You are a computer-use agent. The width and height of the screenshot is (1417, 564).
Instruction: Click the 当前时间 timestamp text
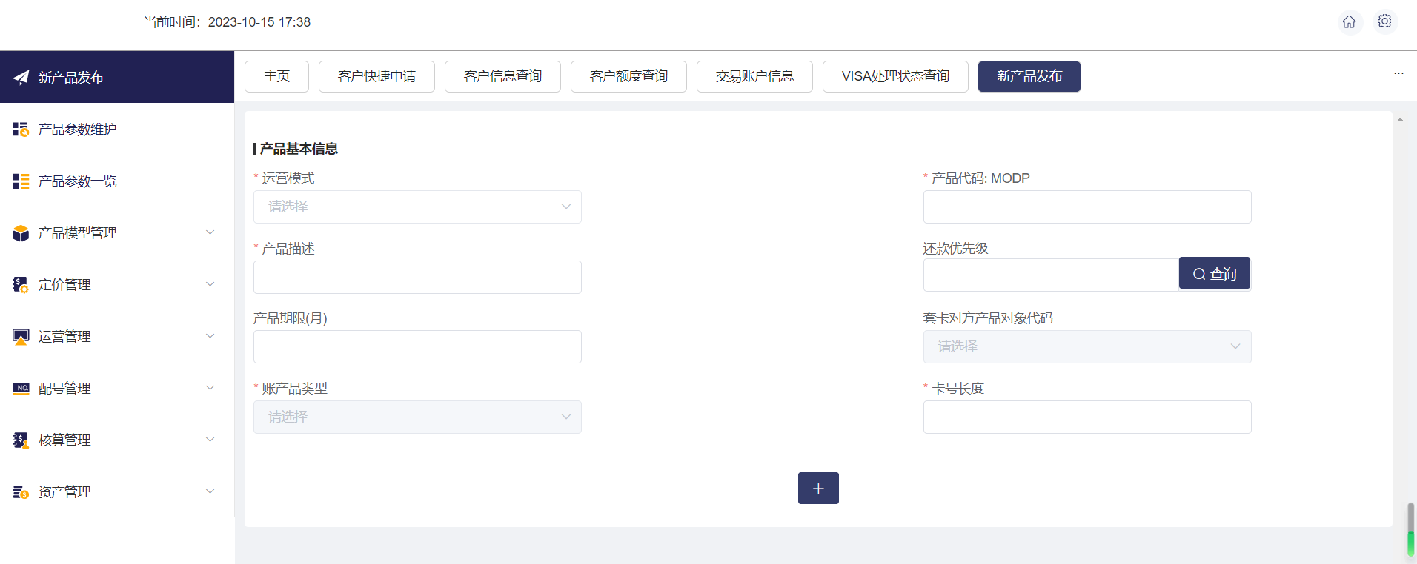[x=227, y=22]
